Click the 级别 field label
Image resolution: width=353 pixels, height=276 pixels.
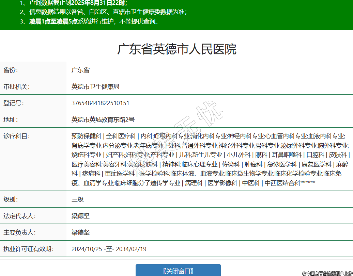[11, 199]
